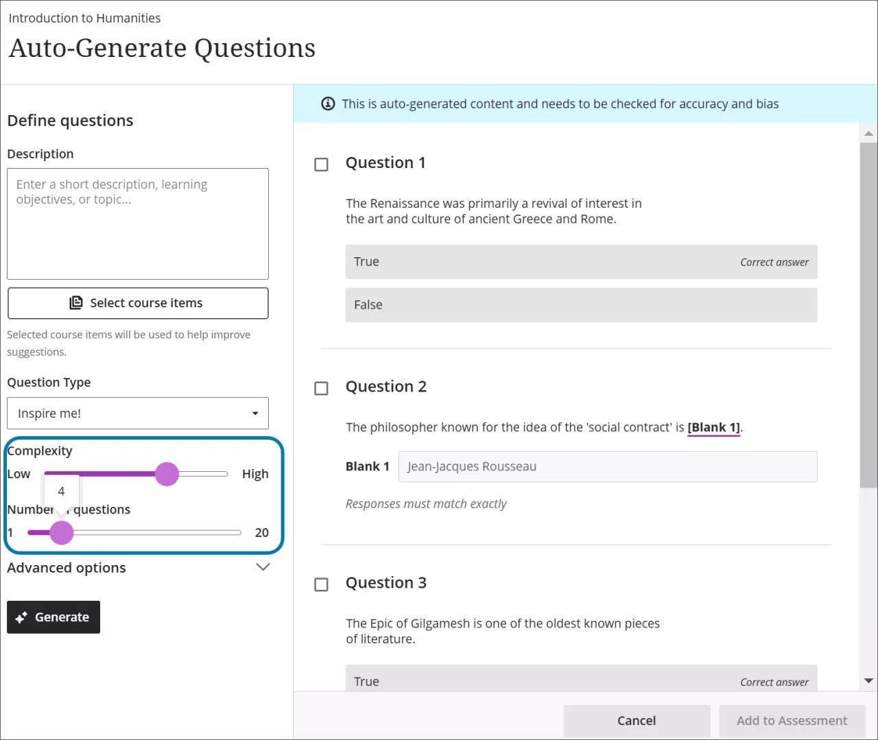Click the sparkle icon on the Generate button
The width and height of the screenshot is (878, 740).
pyautogui.click(x=23, y=617)
